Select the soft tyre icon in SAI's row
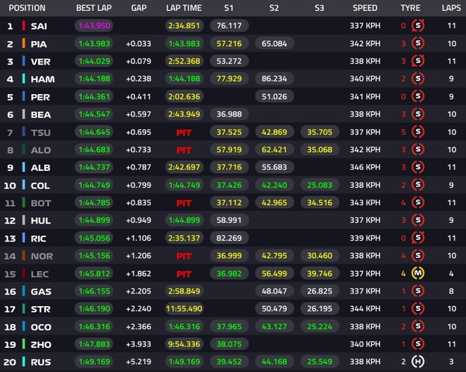The height and width of the screenshot is (372, 466). pos(418,26)
